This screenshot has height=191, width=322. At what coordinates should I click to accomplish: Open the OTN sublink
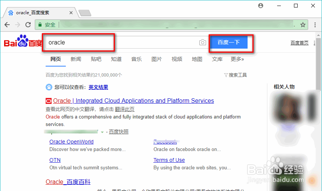point(55,160)
